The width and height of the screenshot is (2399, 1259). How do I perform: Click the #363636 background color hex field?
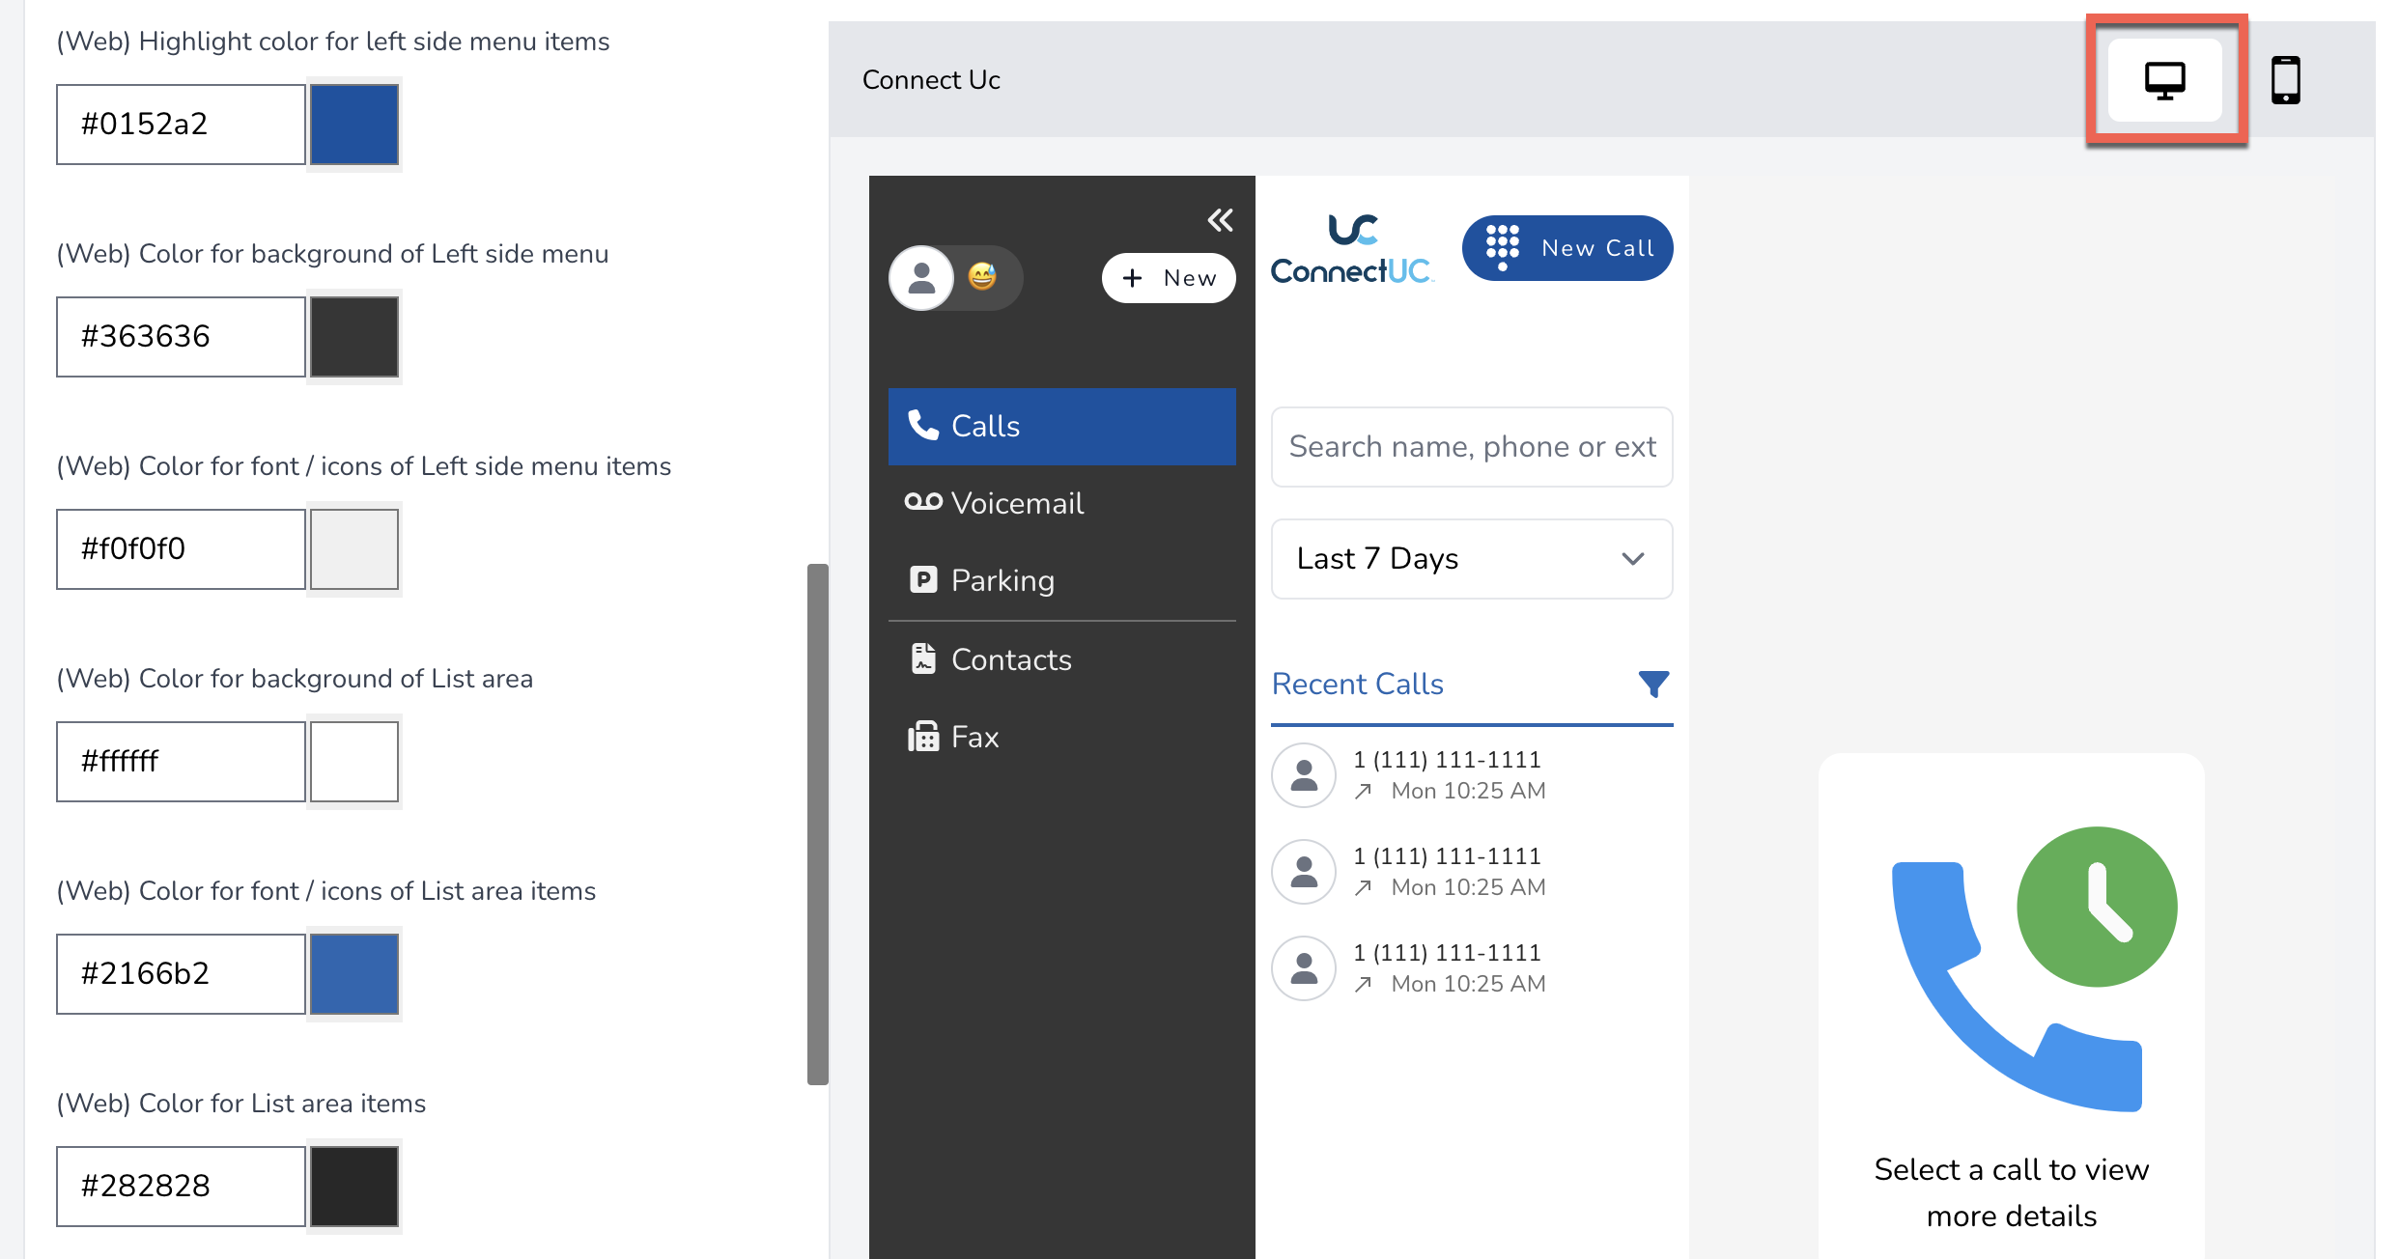click(181, 337)
